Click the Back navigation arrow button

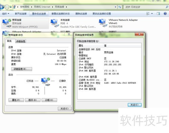click(x=2, y=7)
